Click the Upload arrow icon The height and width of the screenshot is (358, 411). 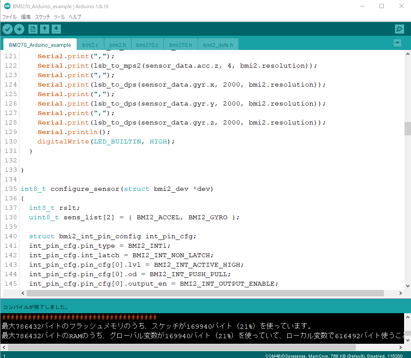tap(19, 29)
